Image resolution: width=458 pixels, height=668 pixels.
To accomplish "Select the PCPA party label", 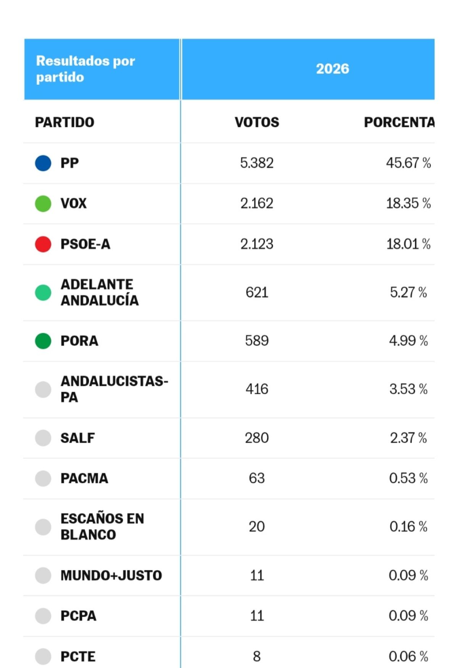I will [78, 616].
